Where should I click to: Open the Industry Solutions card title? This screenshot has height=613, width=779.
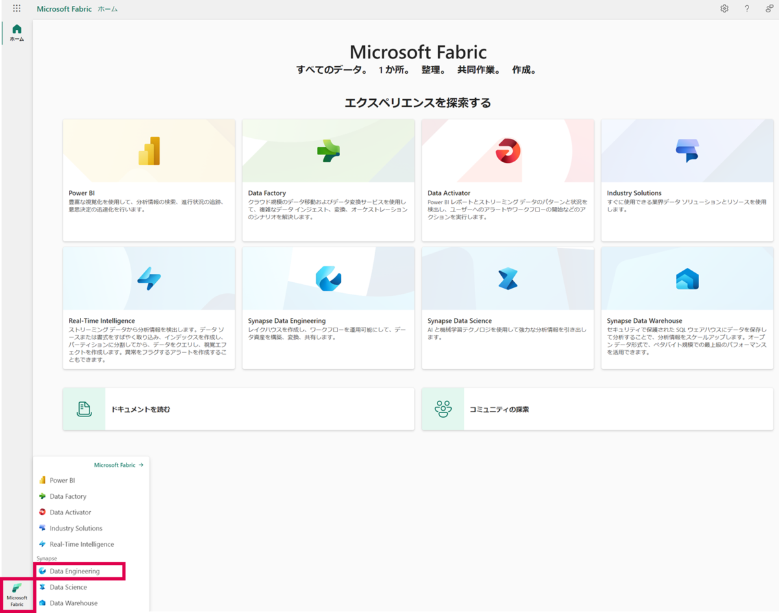click(x=634, y=193)
